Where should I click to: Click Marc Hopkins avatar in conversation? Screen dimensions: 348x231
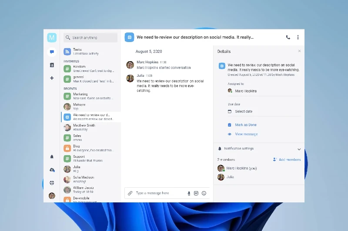tap(130, 65)
